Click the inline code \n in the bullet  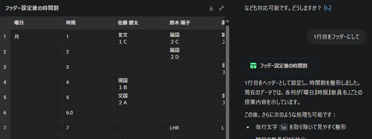point(283,127)
